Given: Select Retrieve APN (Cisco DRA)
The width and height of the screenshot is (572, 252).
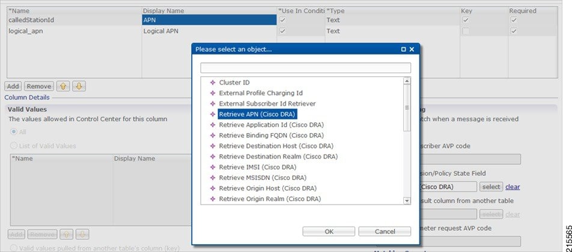Looking at the screenshot, I should [257, 115].
